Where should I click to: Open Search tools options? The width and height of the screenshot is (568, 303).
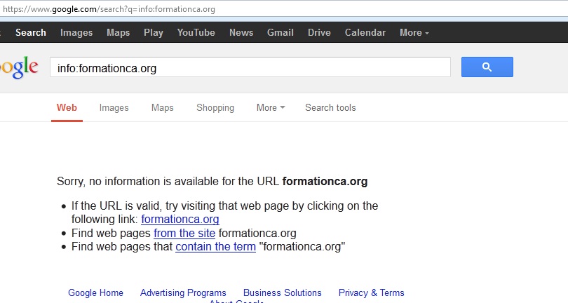click(x=330, y=107)
